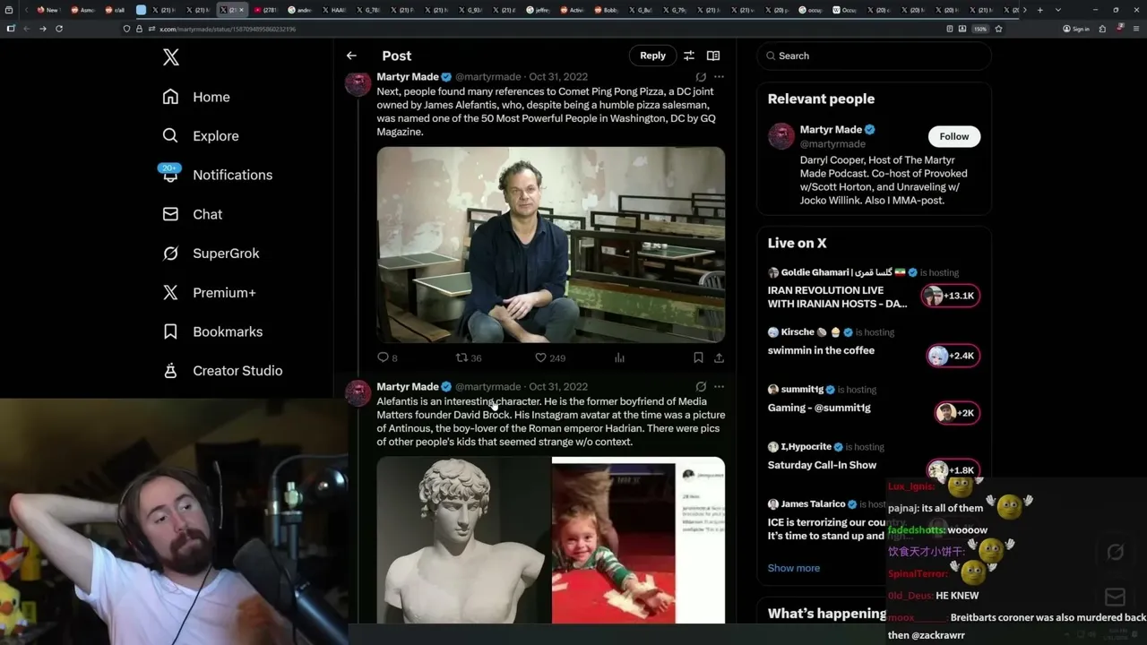This screenshot has width=1147, height=645.
Task: Switch to the Bobby browser tab
Action: (x=606, y=10)
